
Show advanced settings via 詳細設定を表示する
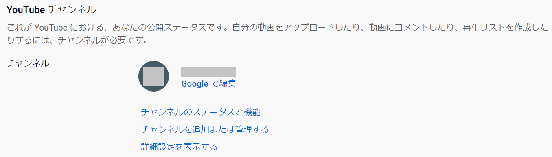[179, 147]
